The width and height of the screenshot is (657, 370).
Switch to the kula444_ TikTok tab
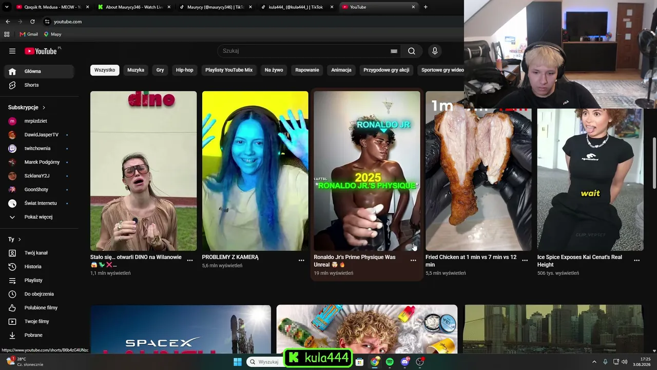pos(296,7)
